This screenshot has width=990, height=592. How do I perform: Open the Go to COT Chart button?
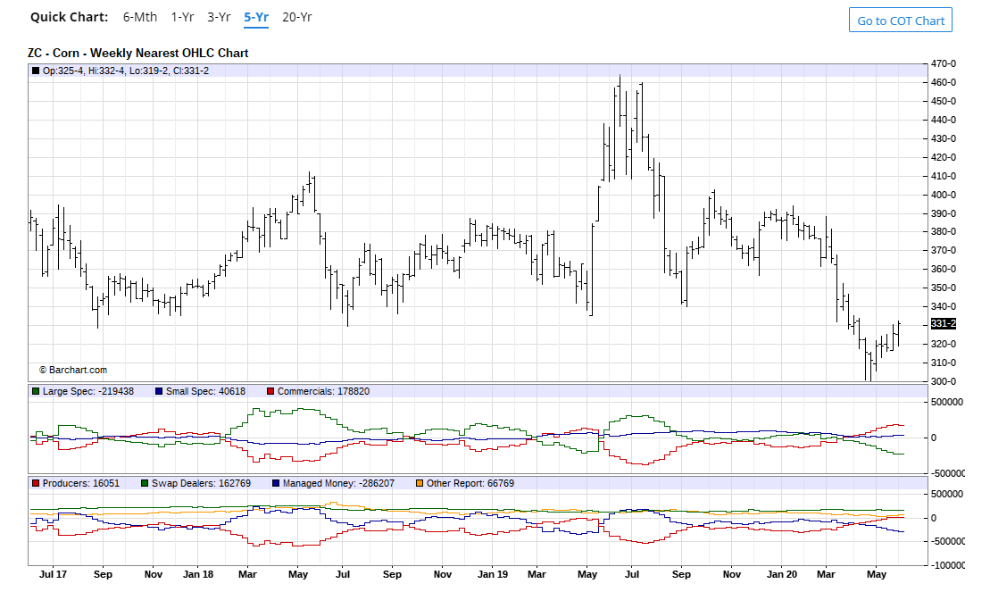pyautogui.click(x=901, y=21)
